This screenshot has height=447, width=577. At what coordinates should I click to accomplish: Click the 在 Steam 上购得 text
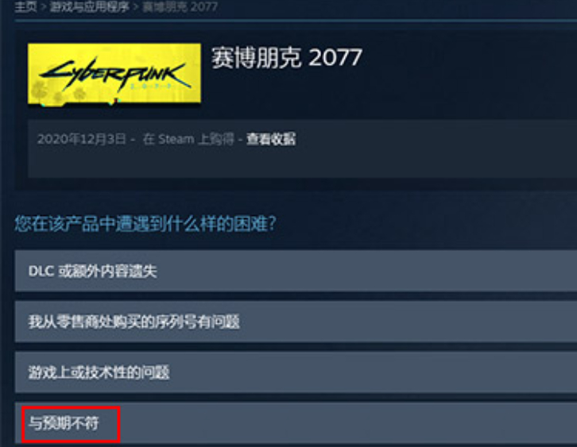188,139
